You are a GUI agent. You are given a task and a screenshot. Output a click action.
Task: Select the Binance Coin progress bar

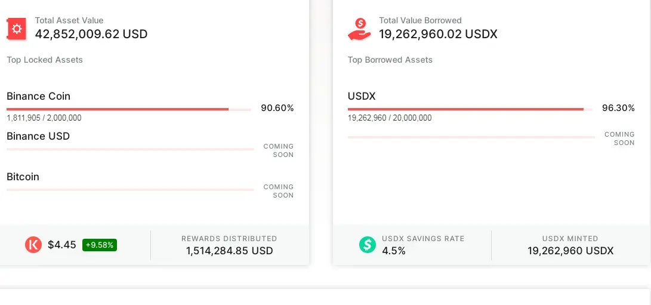pos(129,109)
